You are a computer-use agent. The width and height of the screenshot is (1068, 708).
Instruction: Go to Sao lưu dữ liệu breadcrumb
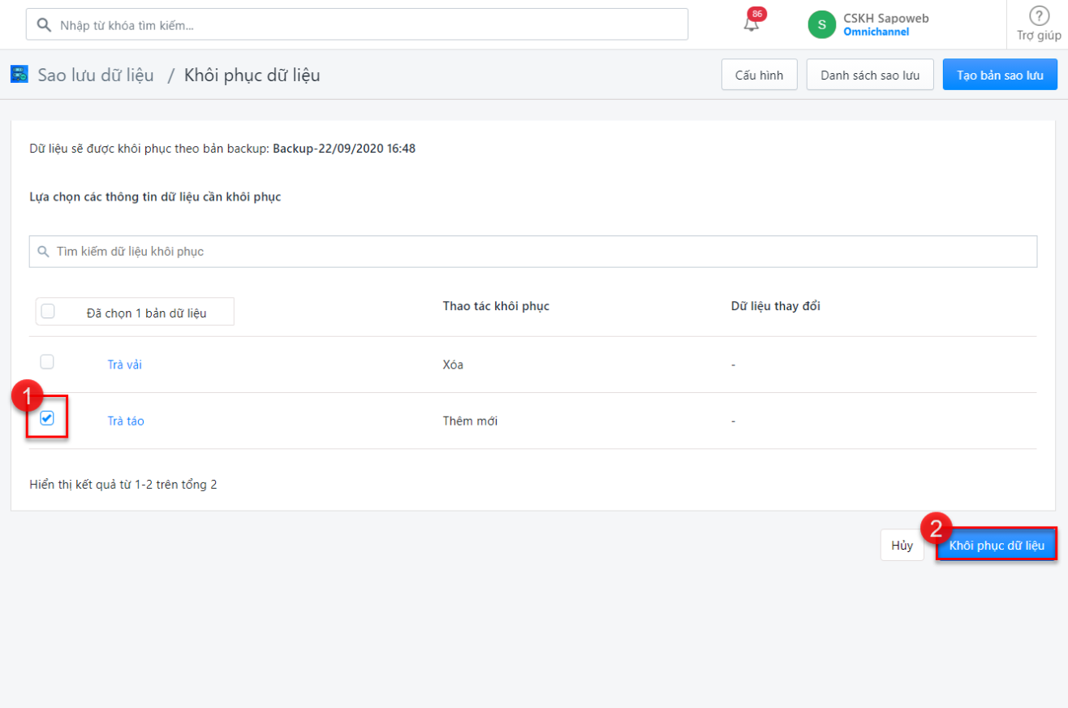click(96, 76)
